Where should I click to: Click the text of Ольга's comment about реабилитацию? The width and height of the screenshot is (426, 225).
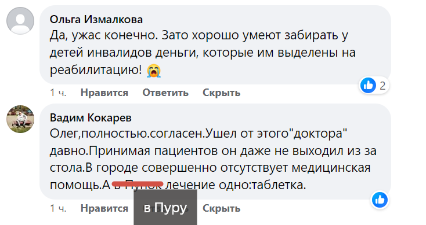tap(203, 53)
